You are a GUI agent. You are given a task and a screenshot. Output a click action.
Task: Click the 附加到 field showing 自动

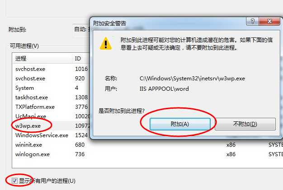(x=81, y=29)
